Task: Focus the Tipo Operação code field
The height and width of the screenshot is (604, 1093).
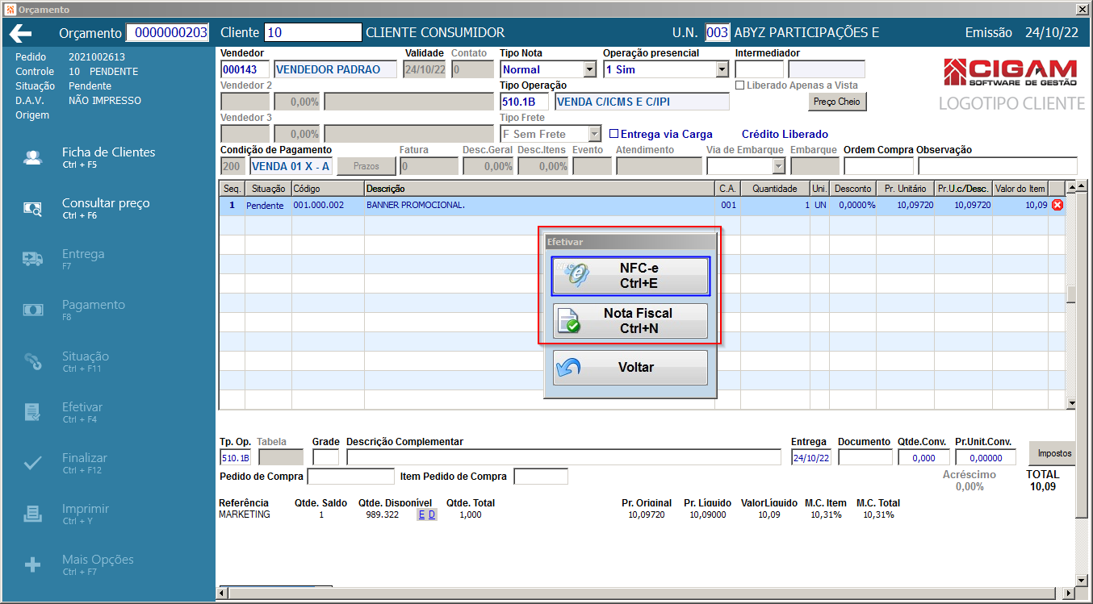Action: (x=525, y=102)
